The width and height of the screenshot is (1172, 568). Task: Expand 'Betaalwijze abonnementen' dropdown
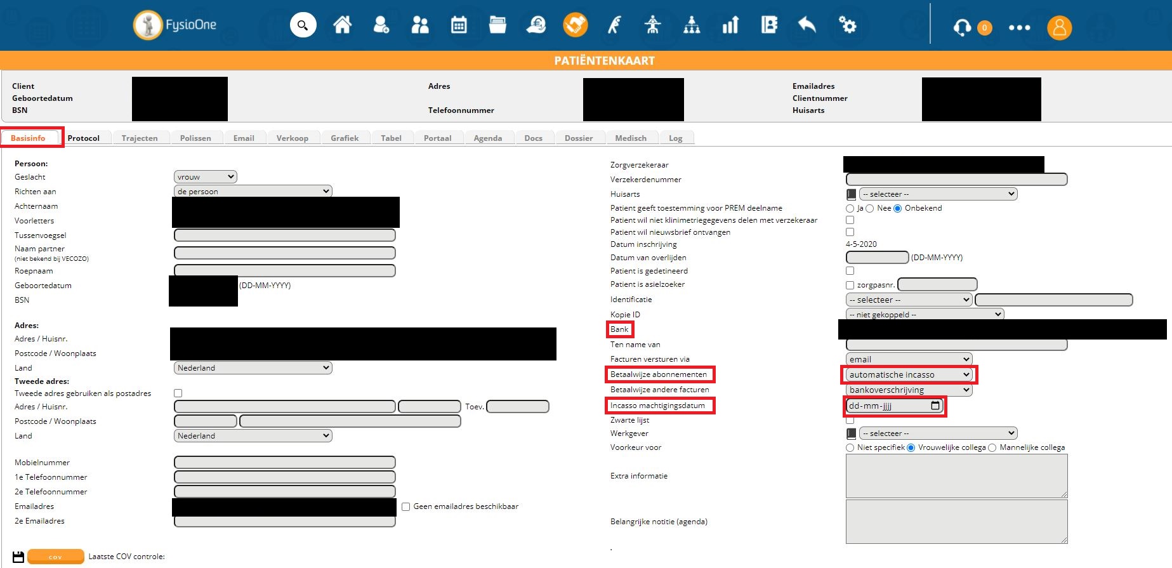[x=909, y=375]
